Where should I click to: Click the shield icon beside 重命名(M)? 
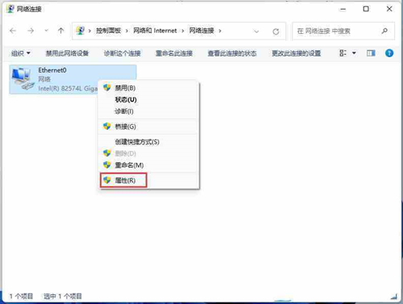(x=107, y=164)
